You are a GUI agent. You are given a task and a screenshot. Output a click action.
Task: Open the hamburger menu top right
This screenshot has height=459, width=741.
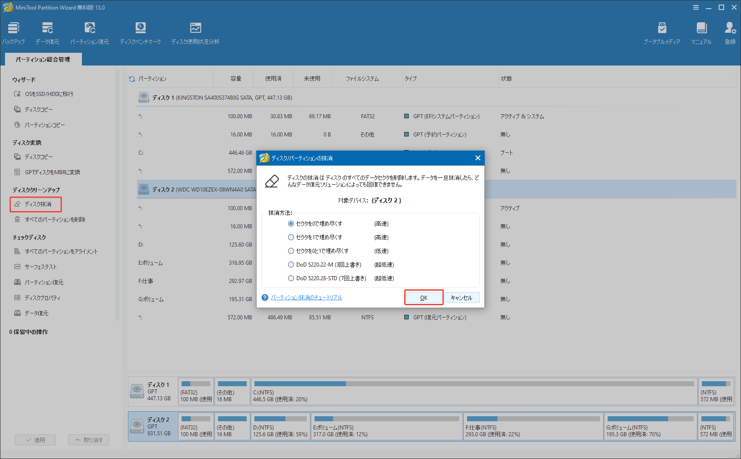696,7
